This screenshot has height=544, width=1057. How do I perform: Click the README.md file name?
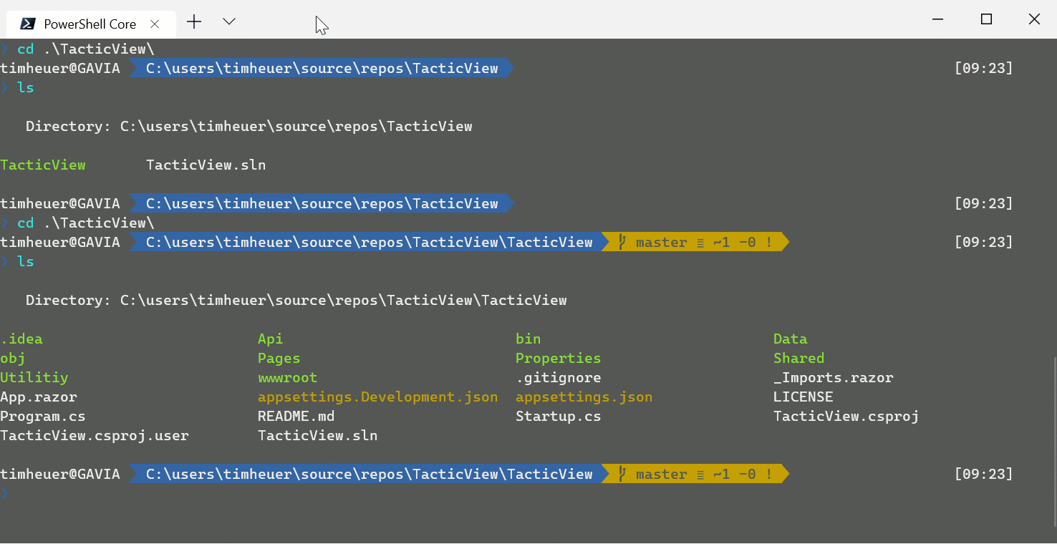point(296,416)
